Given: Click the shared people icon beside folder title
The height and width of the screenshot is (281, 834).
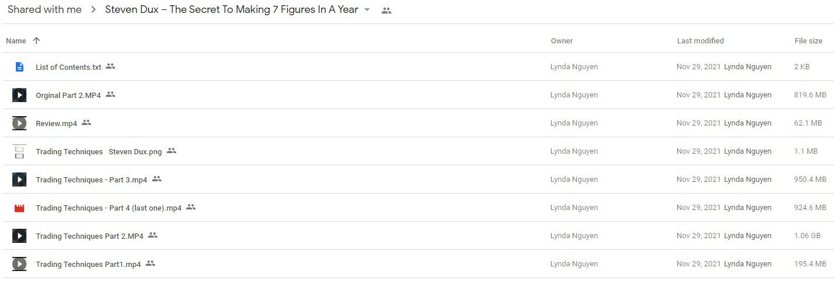Looking at the screenshot, I should [386, 10].
